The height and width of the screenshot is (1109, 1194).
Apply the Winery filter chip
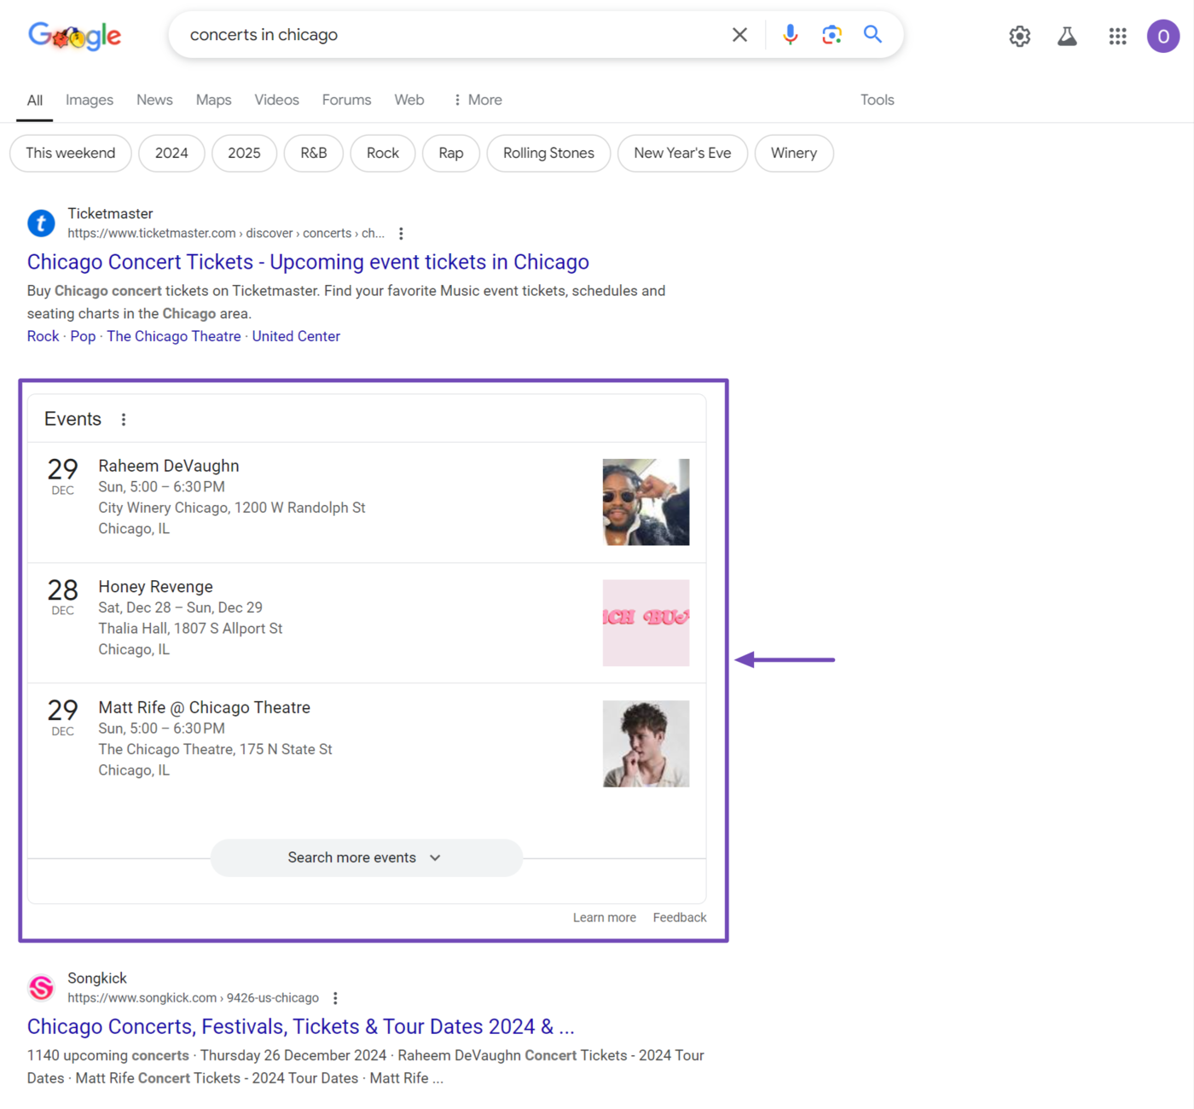point(794,154)
